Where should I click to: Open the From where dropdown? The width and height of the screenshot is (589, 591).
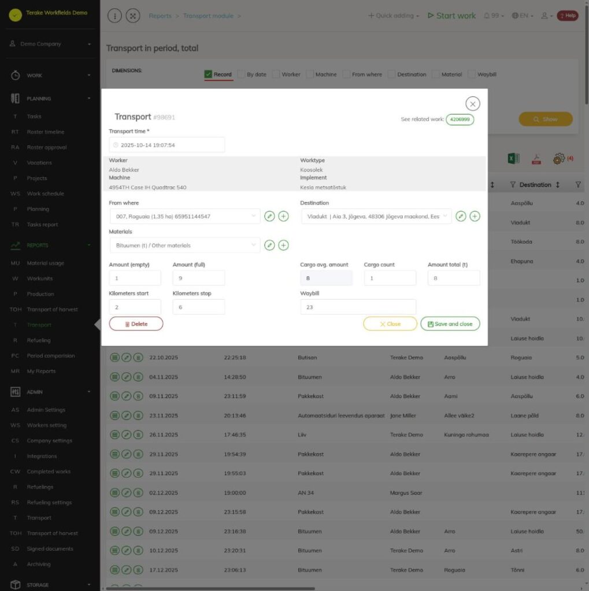coord(184,216)
